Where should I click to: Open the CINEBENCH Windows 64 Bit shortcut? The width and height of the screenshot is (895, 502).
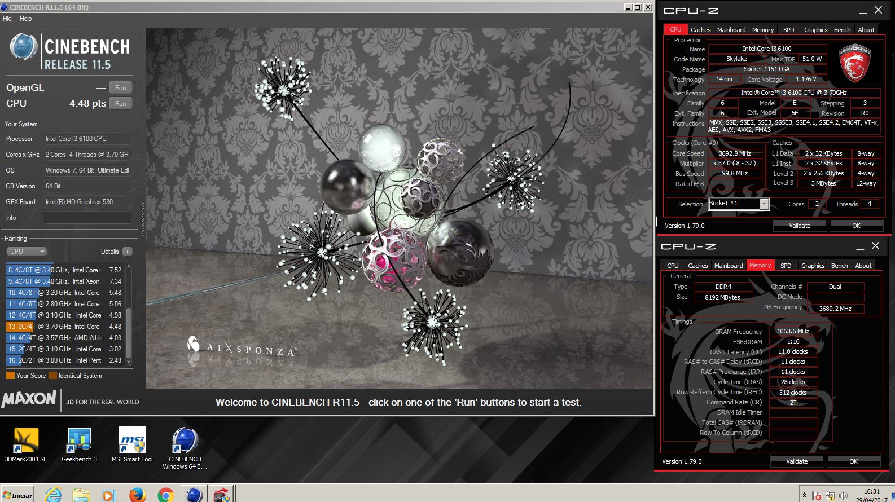[185, 448]
